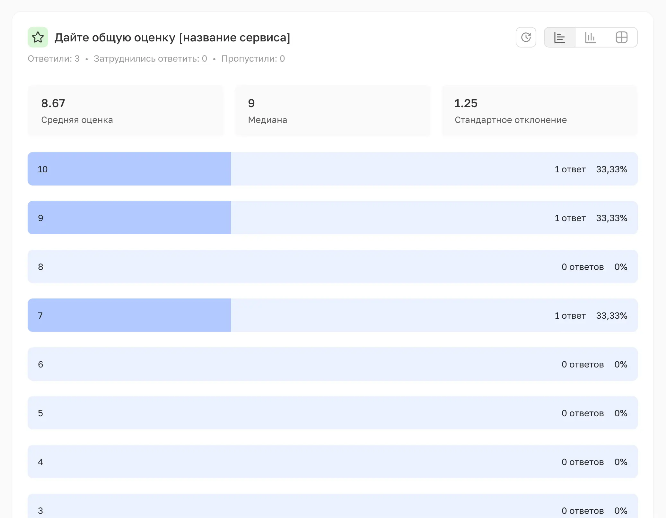Click the 8.67 average score card
The width and height of the screenshot is (666, 518).
point(125,110)
